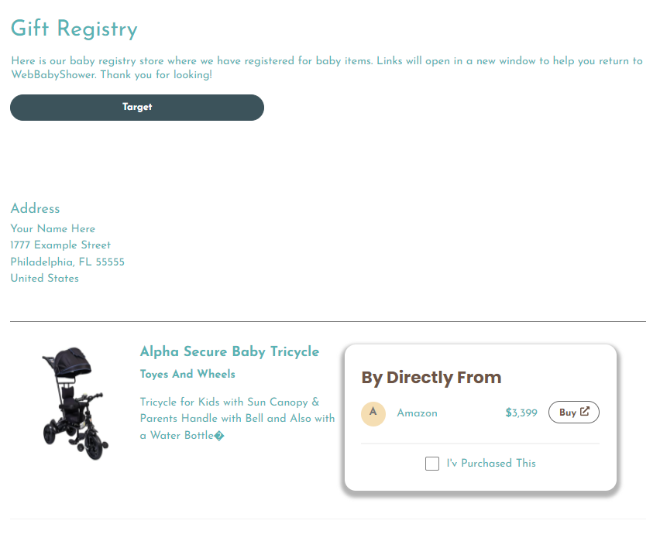Click the 1777 Example Street address line

pyautogui.click(x=60, y=245)
